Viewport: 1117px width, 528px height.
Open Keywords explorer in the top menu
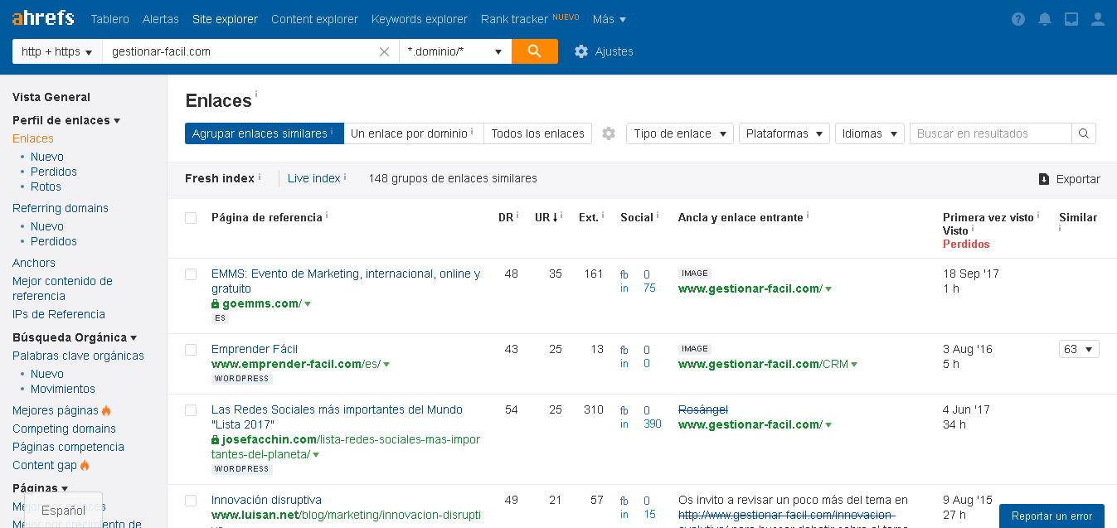[x=420, y=19]
